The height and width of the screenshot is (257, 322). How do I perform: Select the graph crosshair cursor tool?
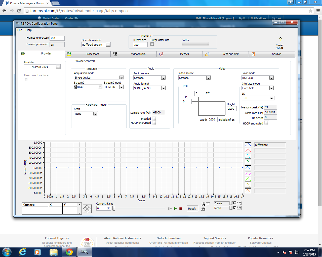tap(208, 204)
